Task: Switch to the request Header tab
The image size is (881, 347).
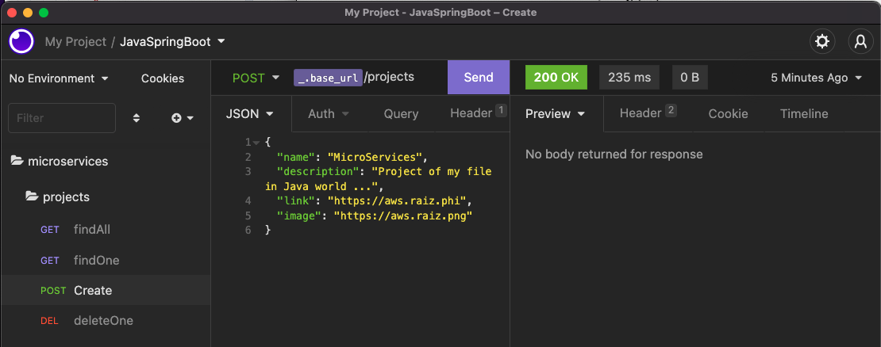Action: coord(478,112)
